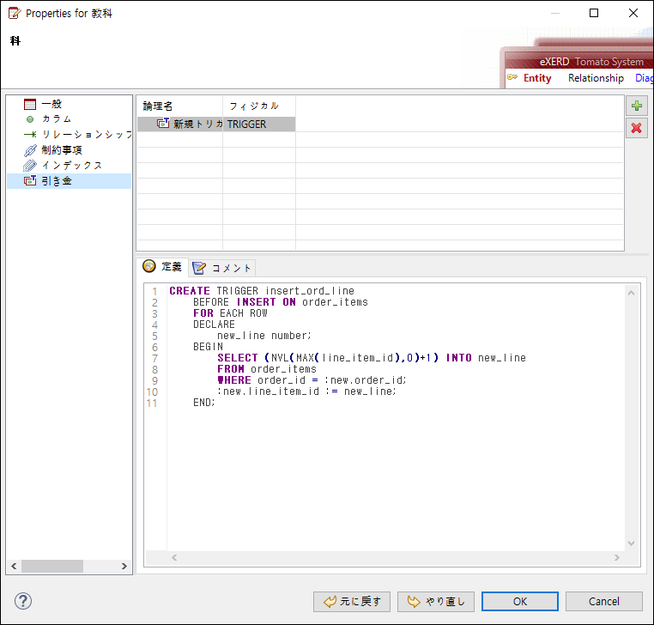Open help with the question mark icon
This screenshot has width=654, height=625.
pyautogui.click(x=23, y=601)
